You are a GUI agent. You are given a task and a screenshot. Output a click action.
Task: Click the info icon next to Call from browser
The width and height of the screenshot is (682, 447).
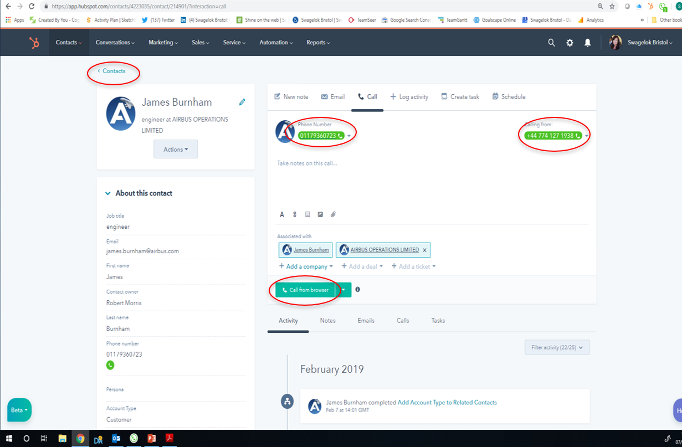pos(357,290)
